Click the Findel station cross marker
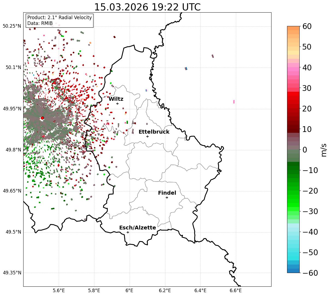 click(x=167, y=197)
